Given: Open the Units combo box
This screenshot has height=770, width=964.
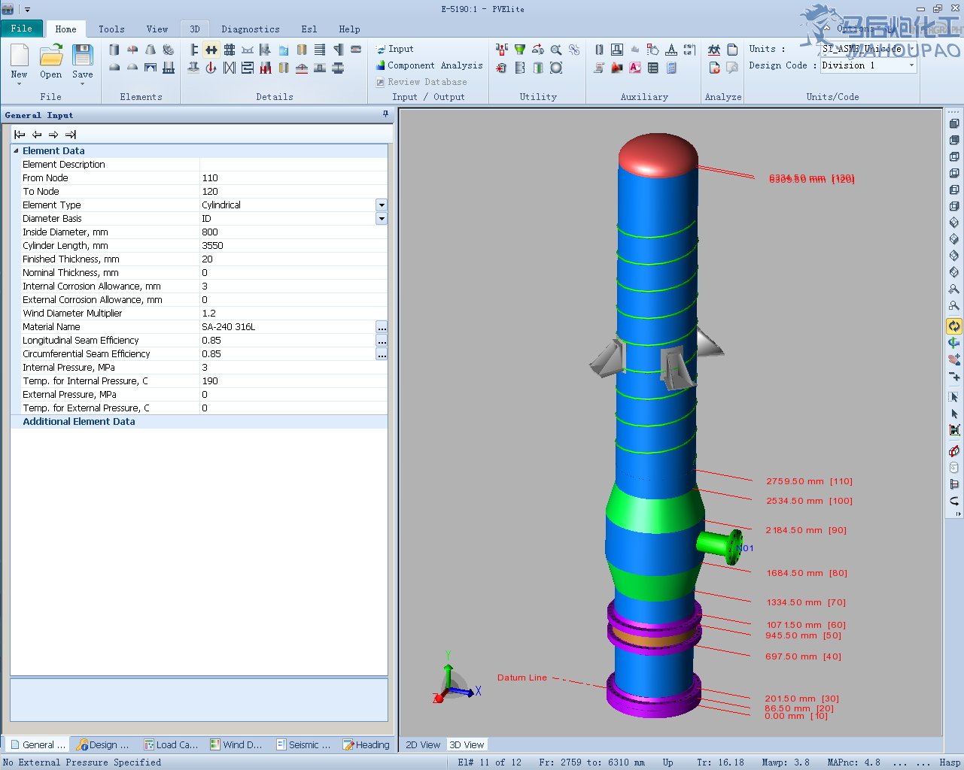Looking at the screenshot, I should 868,49.
